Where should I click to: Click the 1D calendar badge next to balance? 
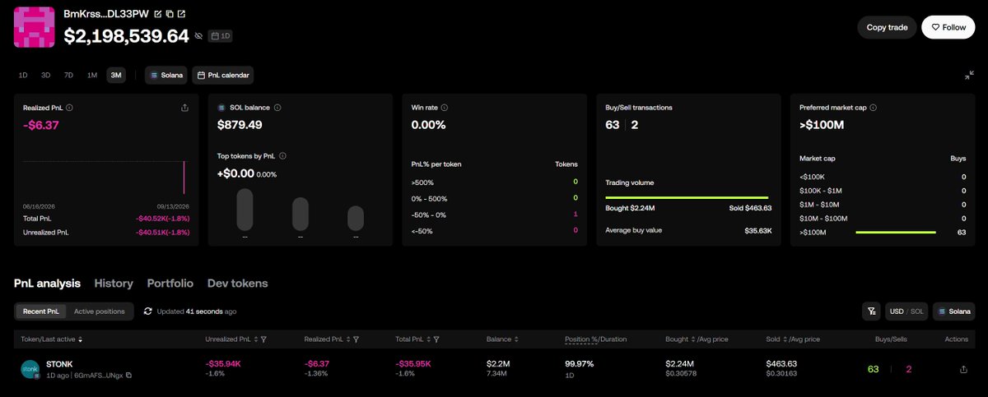pos(220,36)
